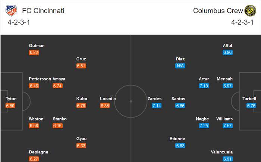Click Locadia's 6.36 rating badge
This screenshot has width=261, height=162.
coord(105,106)
